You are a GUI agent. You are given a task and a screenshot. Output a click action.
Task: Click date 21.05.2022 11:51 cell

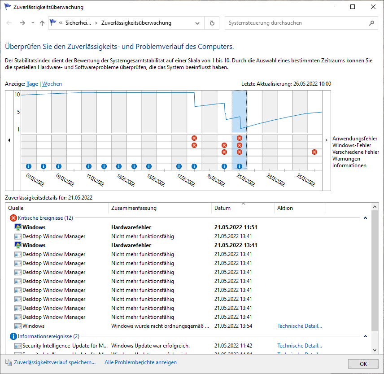point(236,227)
